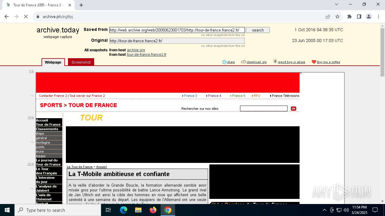Go to the France 4 site link
385x216 pixels.
coord(214,96)
